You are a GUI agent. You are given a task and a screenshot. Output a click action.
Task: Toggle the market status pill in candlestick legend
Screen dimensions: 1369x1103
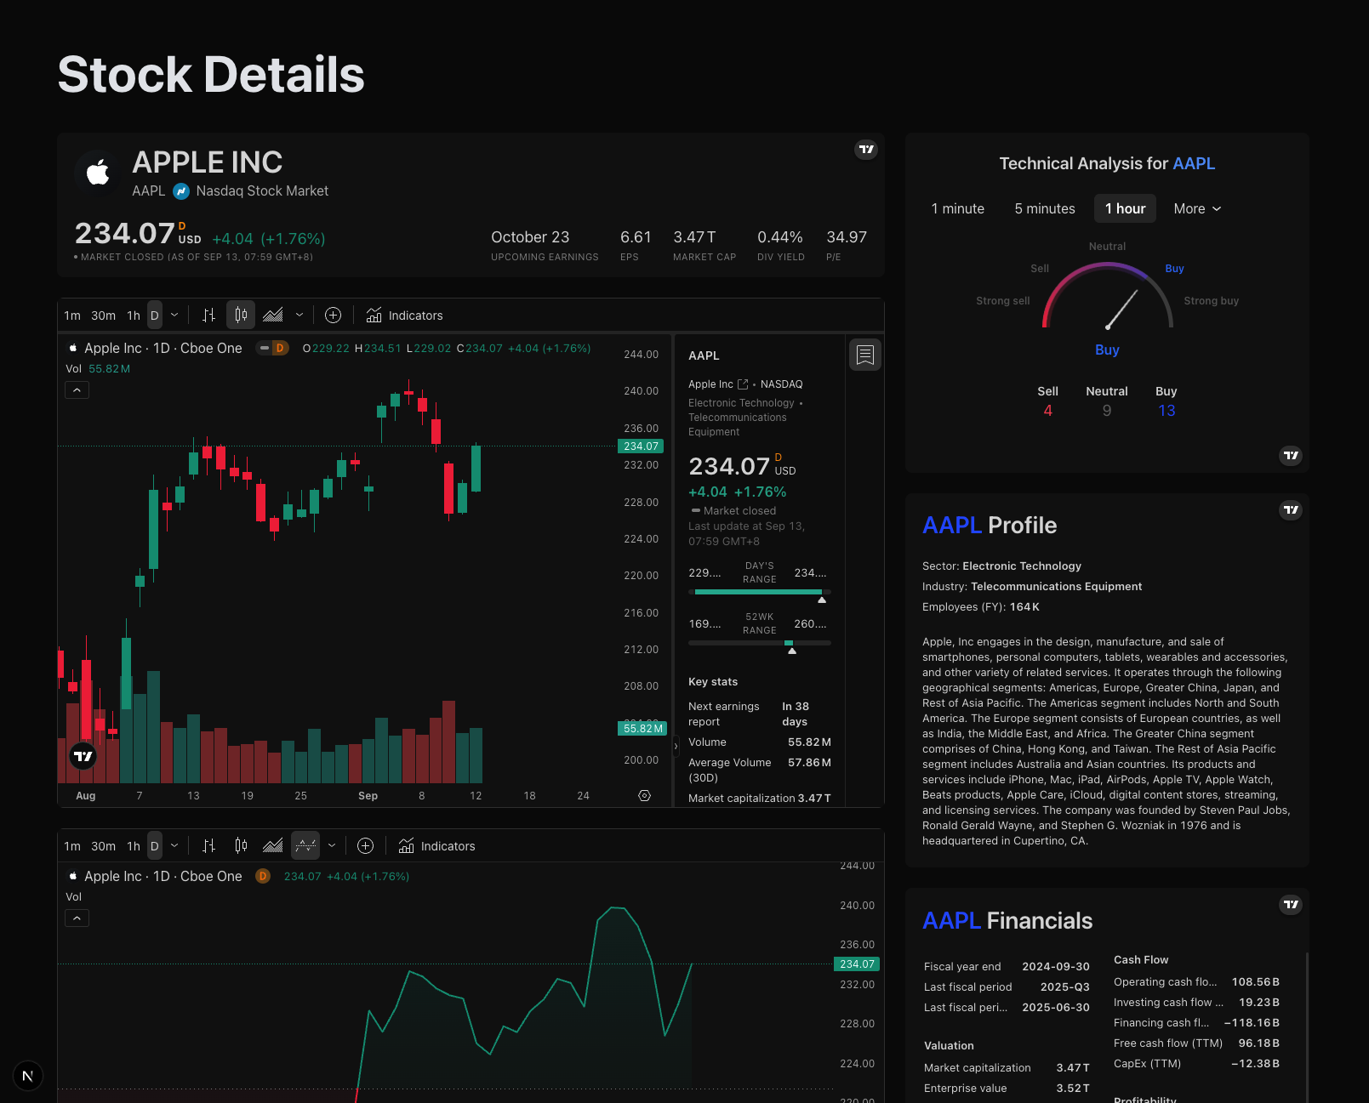coord(265,348)
